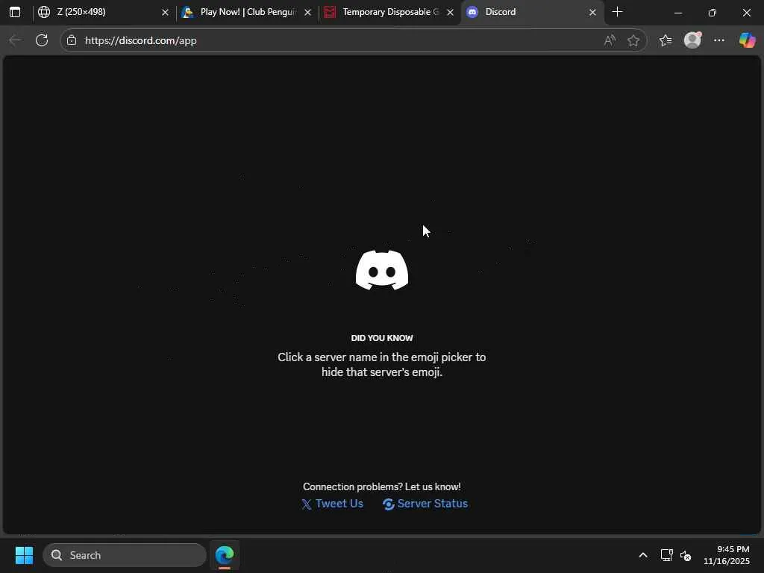Viewport: 764px width, 573px height.
Task: Go back to previous page
Action: pyautogui.click(x=16, y=40)
